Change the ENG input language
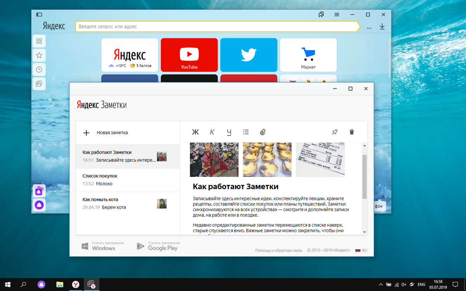This screenshot has height=291, width=466. point(421,284)
